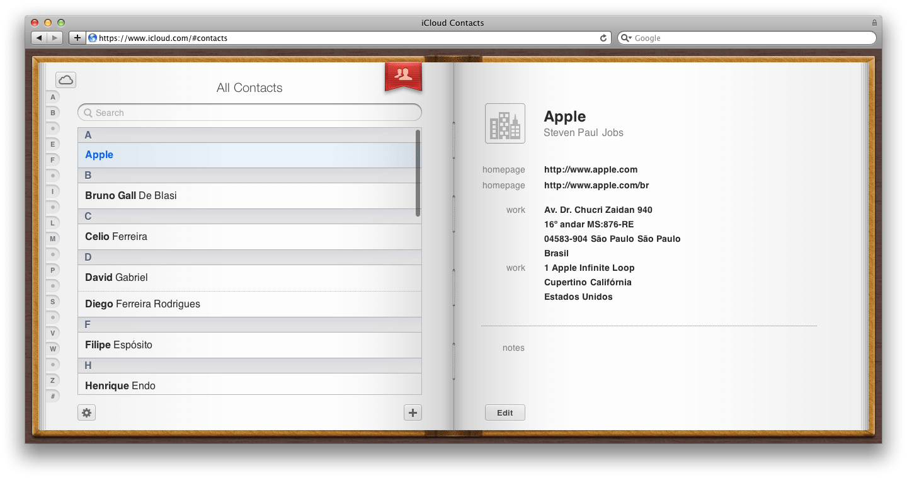
Task: Select contact Bruno Gall De Blasi
Action: coord(249,196)
